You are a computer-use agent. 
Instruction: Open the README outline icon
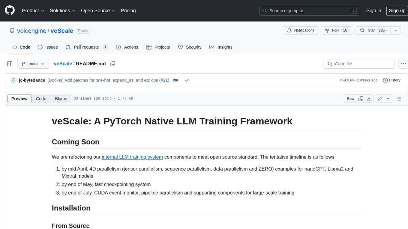click(x=399, y=99)
